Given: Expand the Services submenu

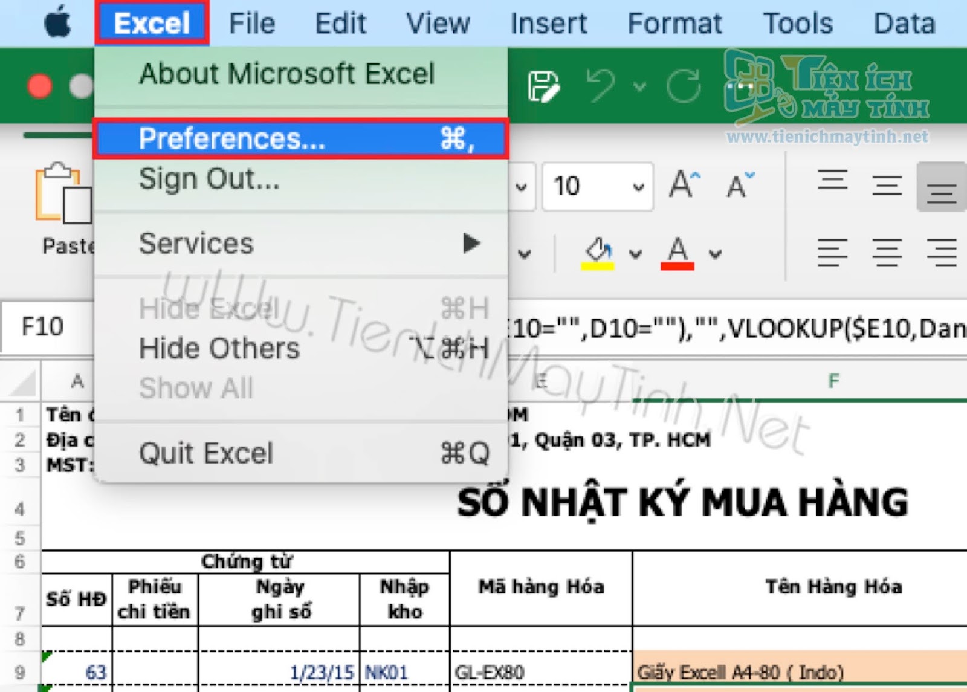Looking at the screenshot, I should tap(300, 244).
